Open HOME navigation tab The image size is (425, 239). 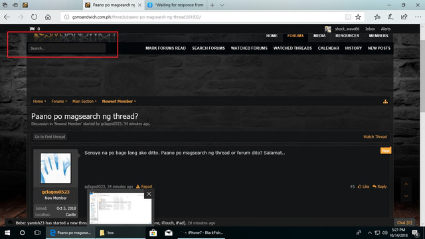272,36
